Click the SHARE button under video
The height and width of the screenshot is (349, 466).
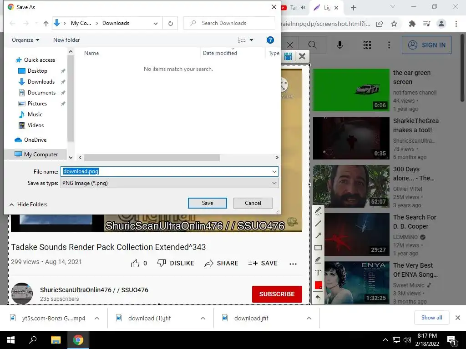coord(222,263)
